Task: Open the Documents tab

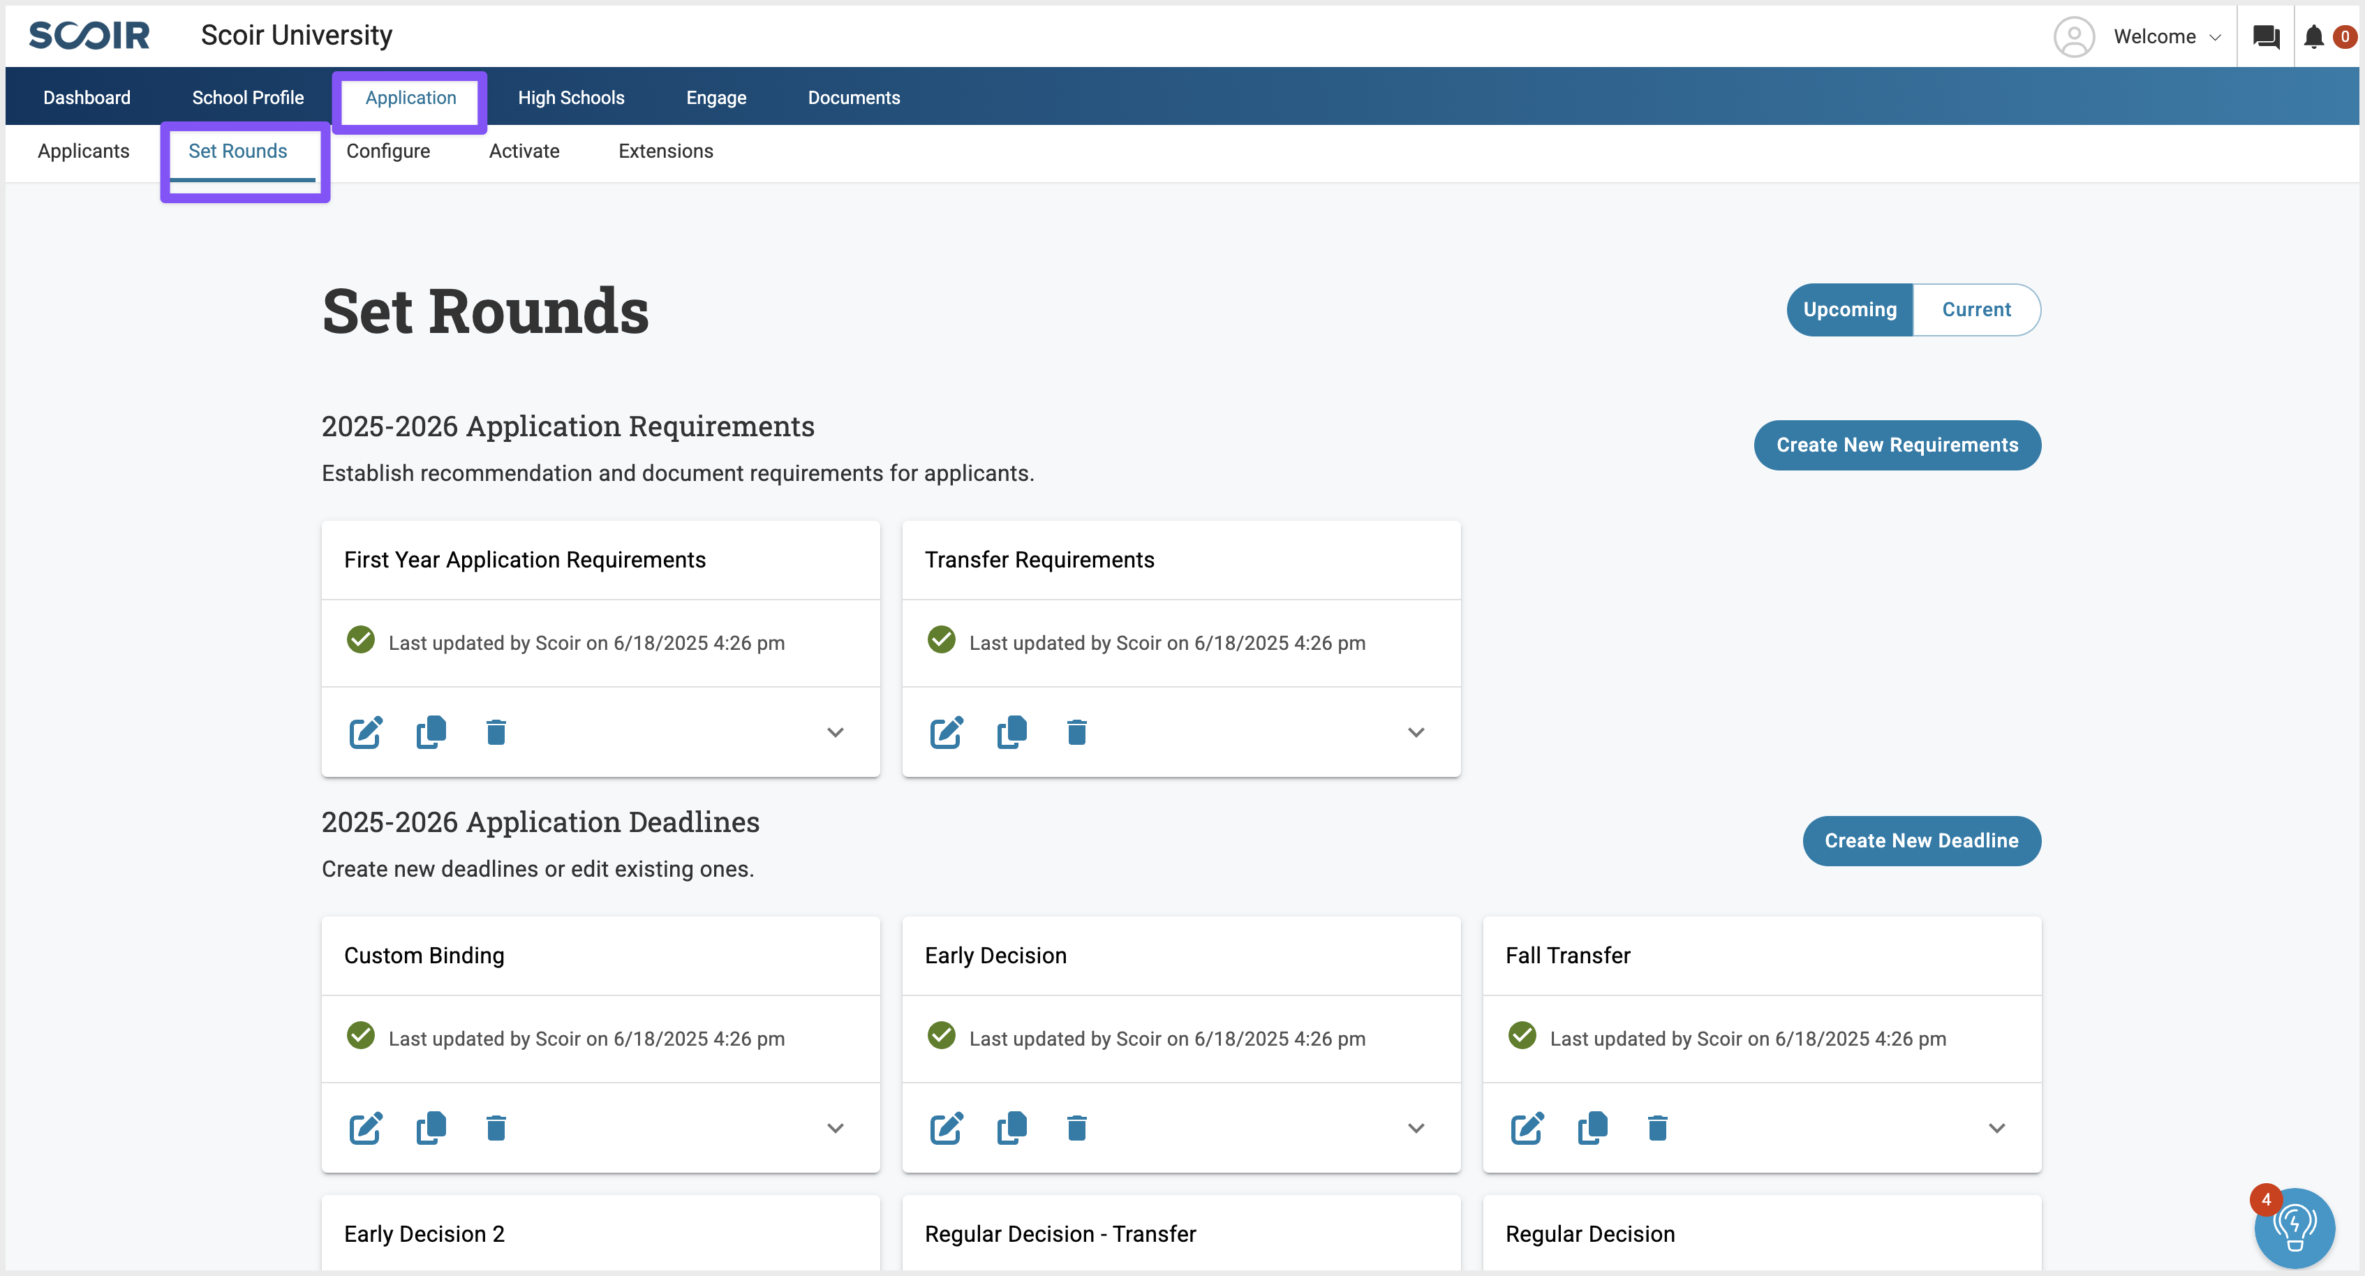Action: pos(854,97)
